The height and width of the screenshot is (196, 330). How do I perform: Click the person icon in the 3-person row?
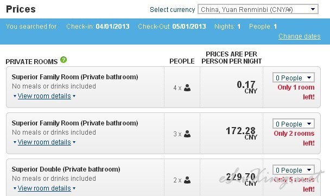[187, 134]
